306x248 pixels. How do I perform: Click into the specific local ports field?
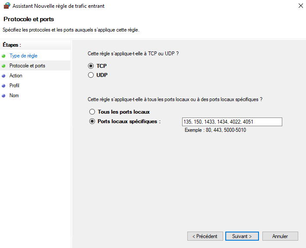click(x=232, y=122)
